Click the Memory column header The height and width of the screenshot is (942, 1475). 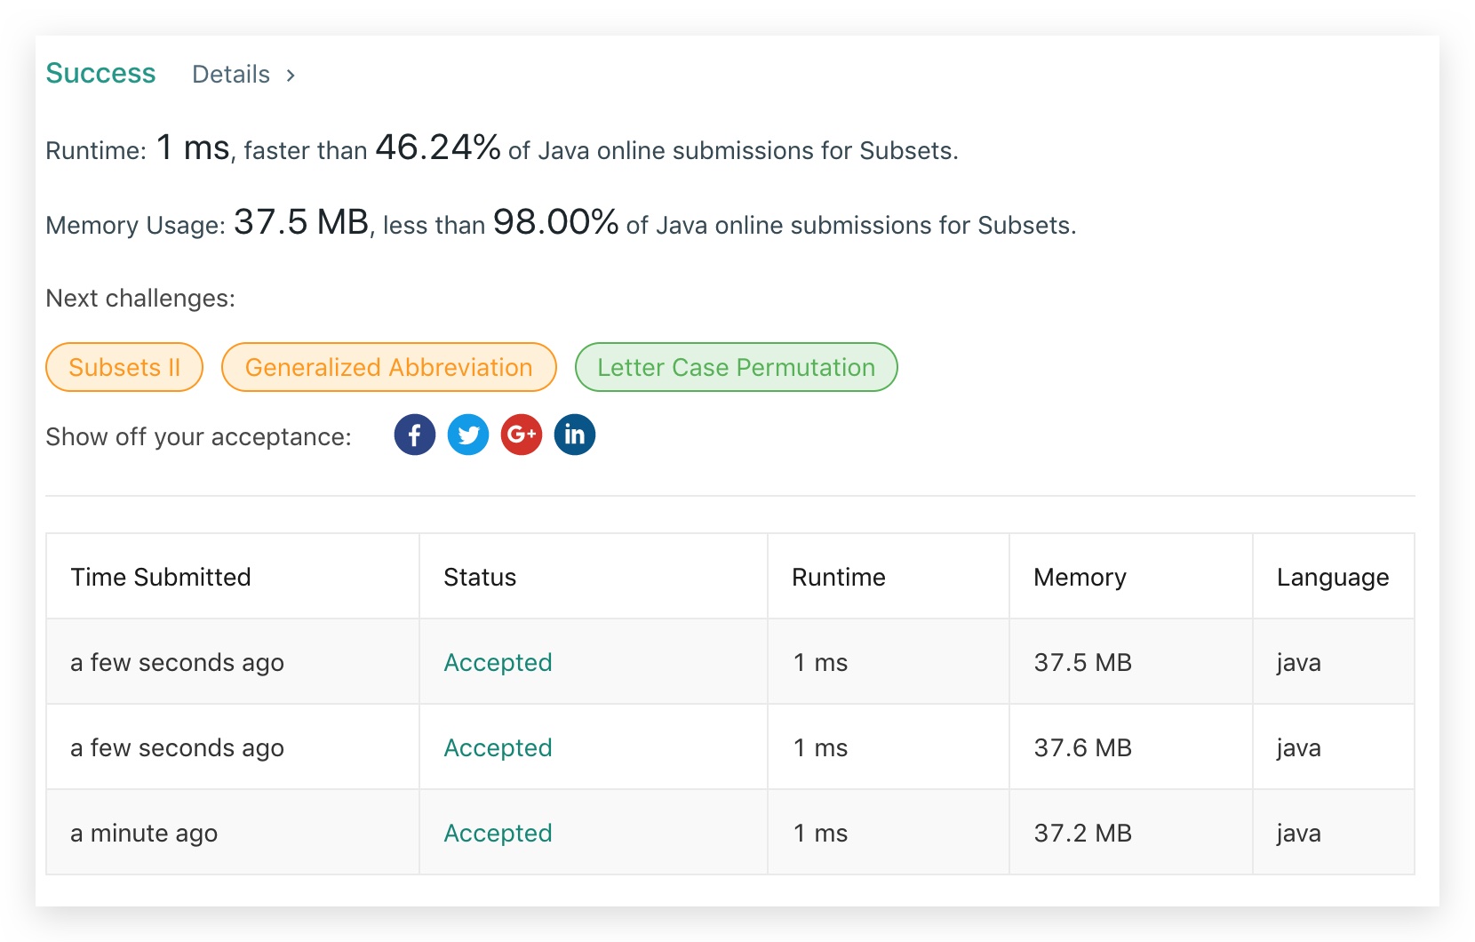(1080, 578)
